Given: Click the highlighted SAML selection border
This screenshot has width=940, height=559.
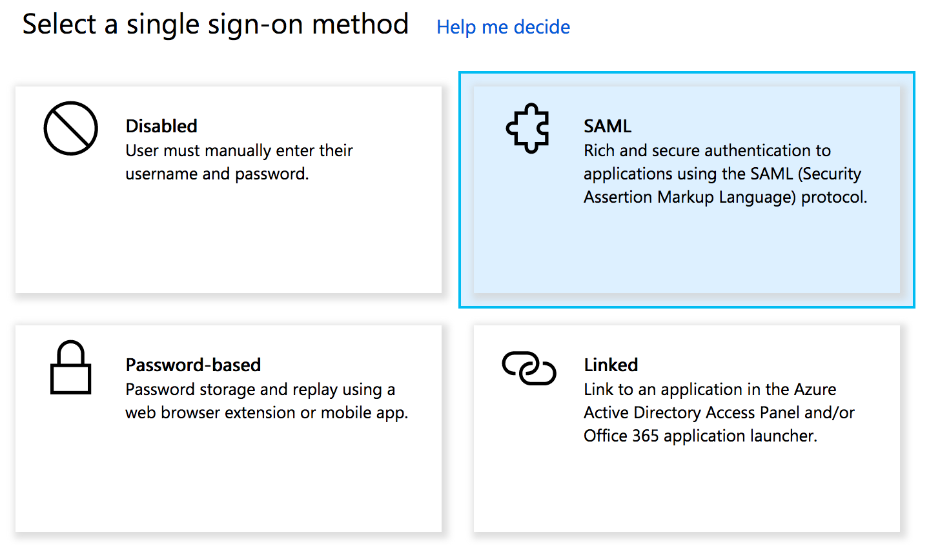Looking at the screenshot, I should pos(686,74).
